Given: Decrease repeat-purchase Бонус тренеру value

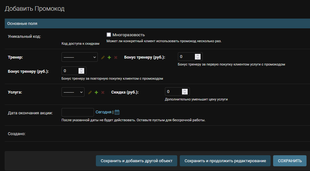Looking at the screenshot, I should (81, 72).
